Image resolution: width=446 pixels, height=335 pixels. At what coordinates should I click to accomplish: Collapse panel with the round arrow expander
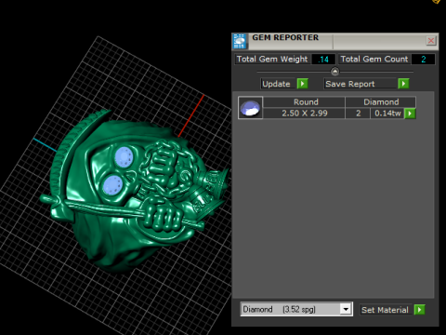[x=334, y=72]
